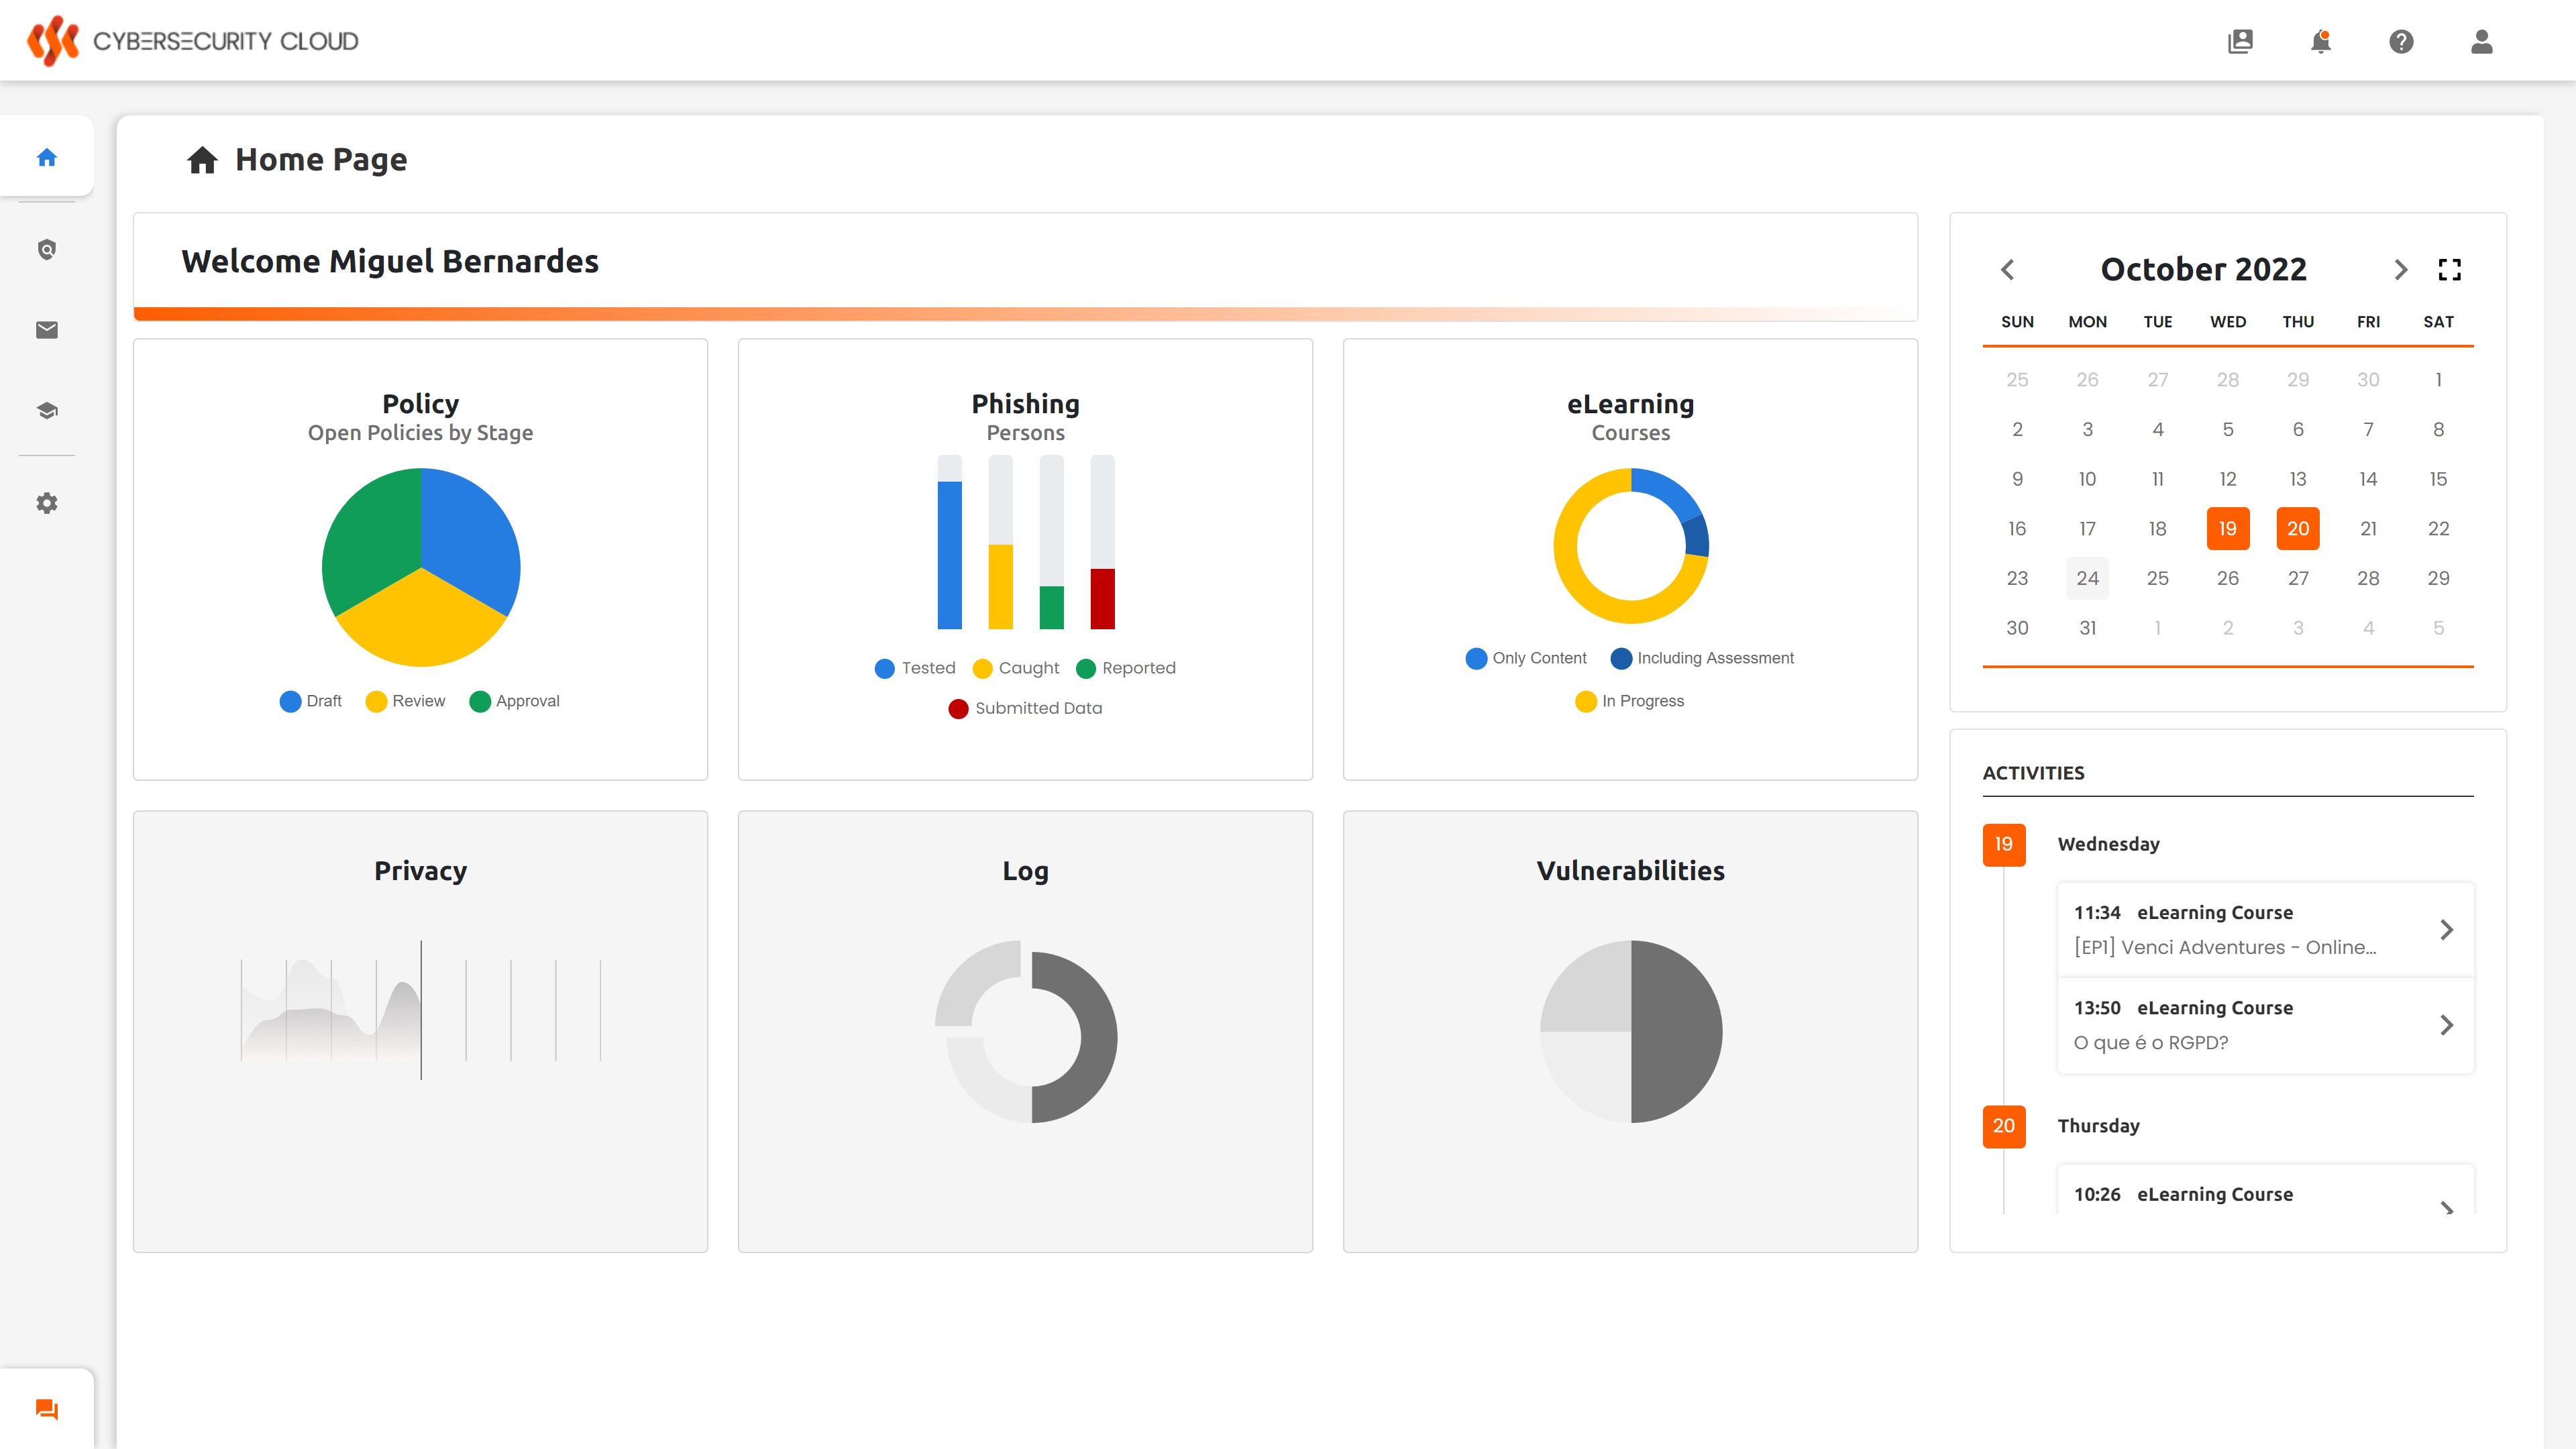Select October 19 in the calendar
This screenshot has width=2576, height=1449.
coord(2227,528)
